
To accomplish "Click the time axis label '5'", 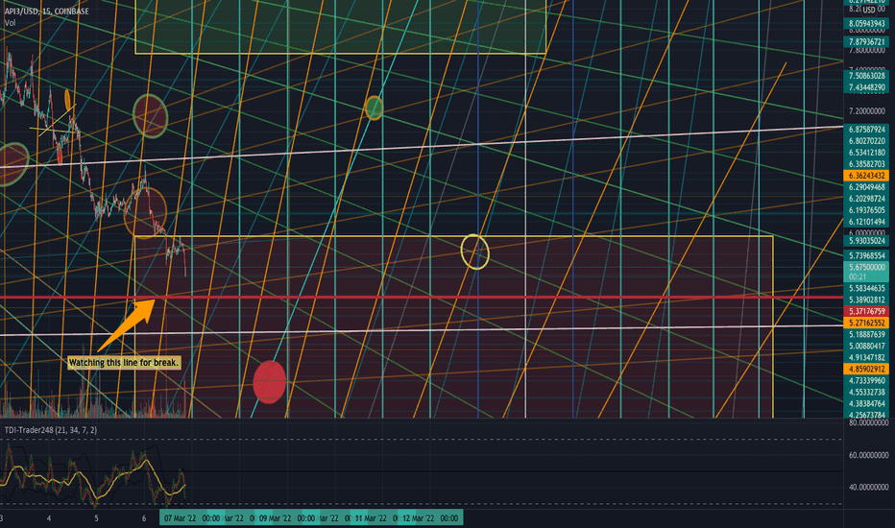I will click(x=96, y=518).
